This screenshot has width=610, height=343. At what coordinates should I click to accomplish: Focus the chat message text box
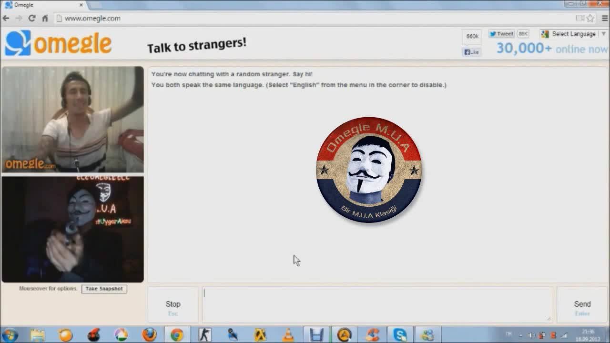(377, 305)
